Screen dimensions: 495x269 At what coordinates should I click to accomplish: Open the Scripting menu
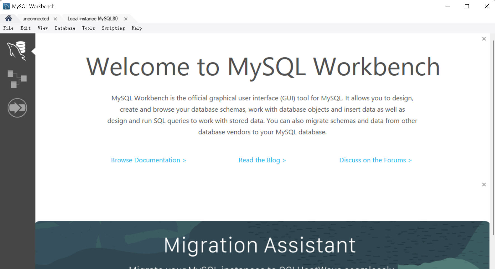point(113,28)
